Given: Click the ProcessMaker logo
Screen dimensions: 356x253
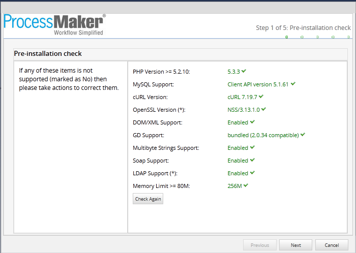Looking at the screenshot, I should click(x=54, y=24).
